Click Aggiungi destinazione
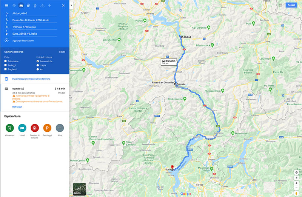This screenshot has width=302, height=197. (23, 41)
